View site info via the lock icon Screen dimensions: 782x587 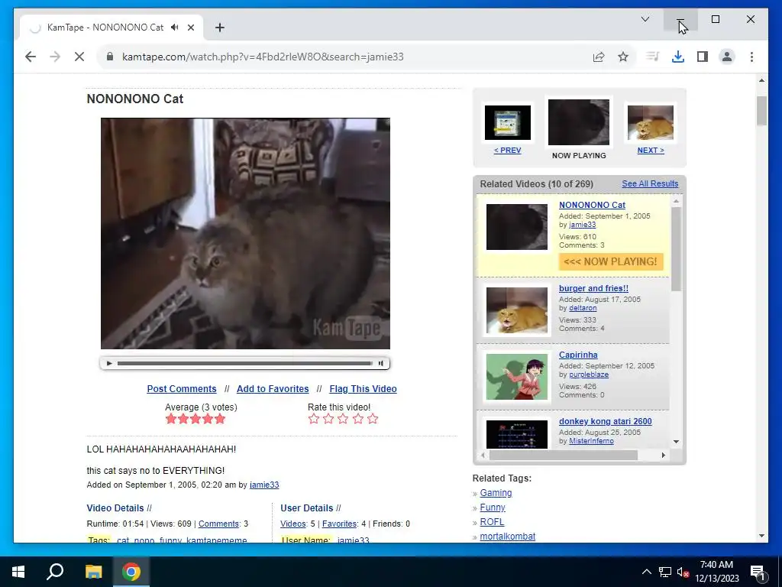click(x=110, y=57)
